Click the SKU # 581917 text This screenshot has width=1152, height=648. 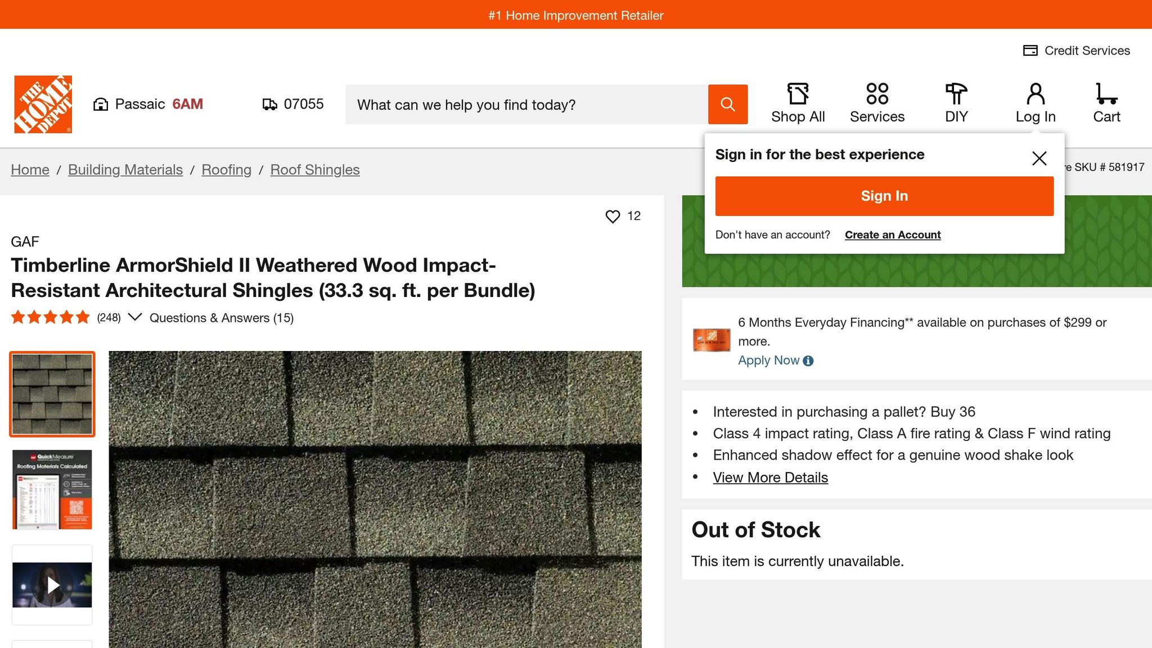[1109, 168]
